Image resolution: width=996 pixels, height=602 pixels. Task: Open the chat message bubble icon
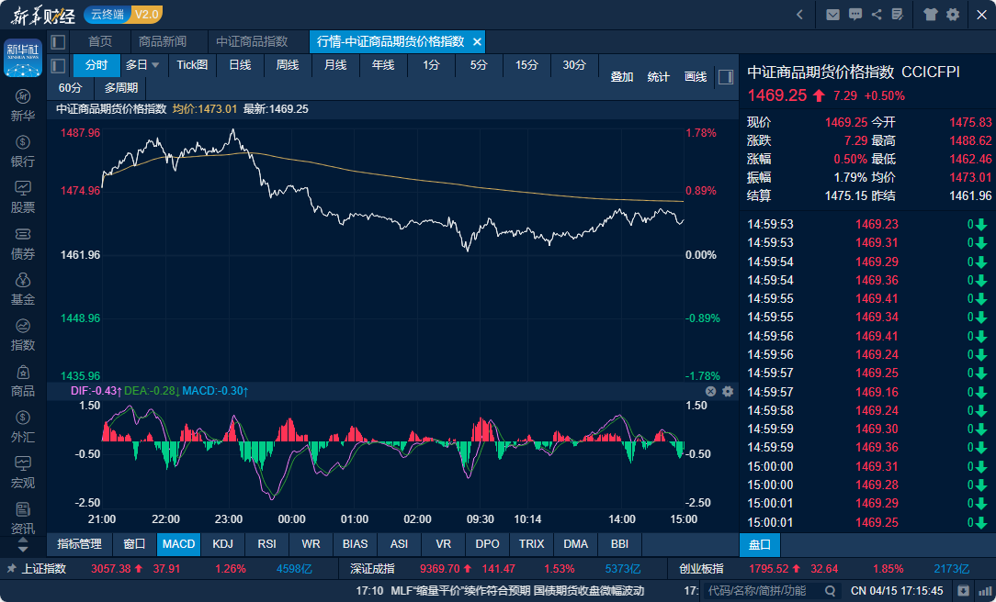pyautogui.click(x=855, y=14)
